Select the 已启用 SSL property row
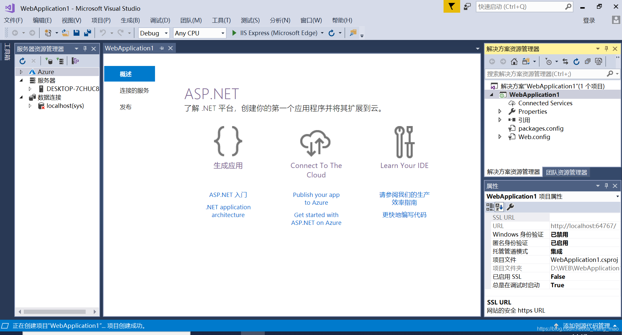 (x=556, y=277)
